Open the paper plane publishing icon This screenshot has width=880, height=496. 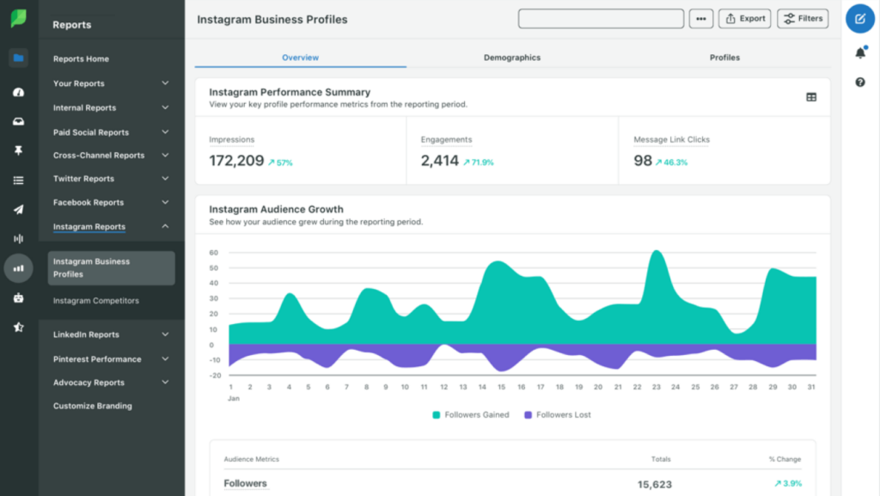(x=18, y=209)
